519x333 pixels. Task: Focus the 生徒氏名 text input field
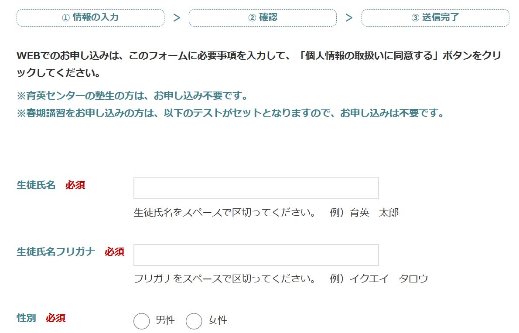point(256,188)
